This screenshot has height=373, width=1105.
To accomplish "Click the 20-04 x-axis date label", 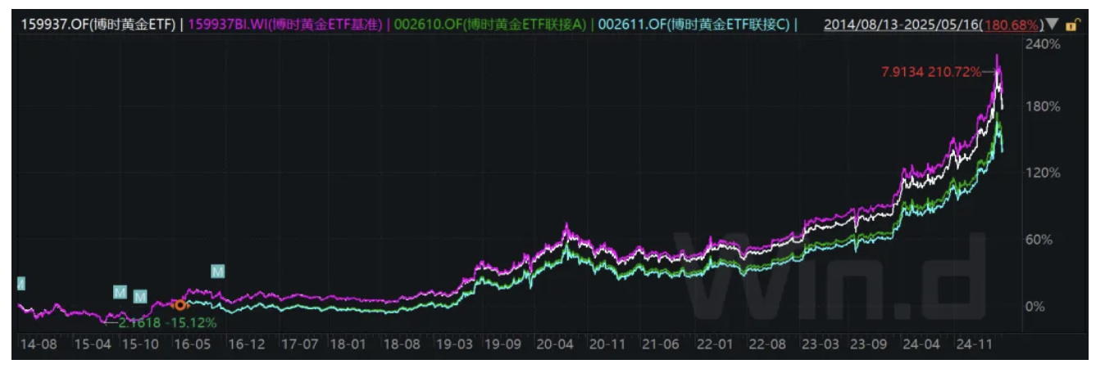I will (555, 344).
